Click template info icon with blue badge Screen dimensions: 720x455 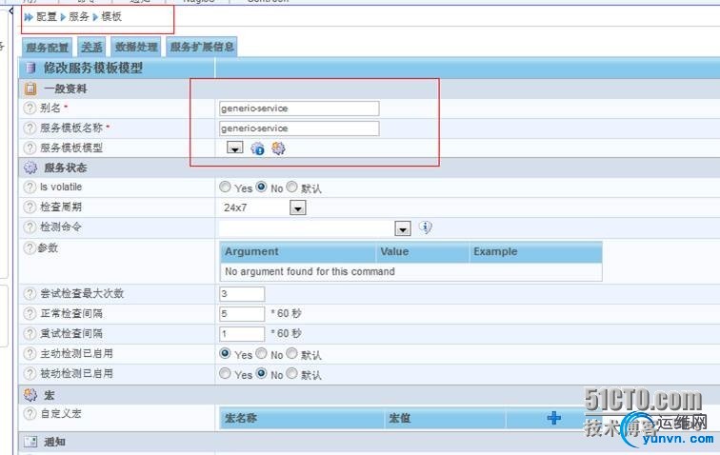[257, 148]
